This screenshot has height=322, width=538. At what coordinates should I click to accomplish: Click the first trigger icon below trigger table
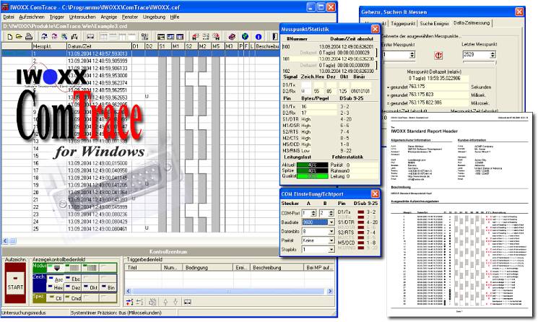pyautogui.click(x=129, y=302)
